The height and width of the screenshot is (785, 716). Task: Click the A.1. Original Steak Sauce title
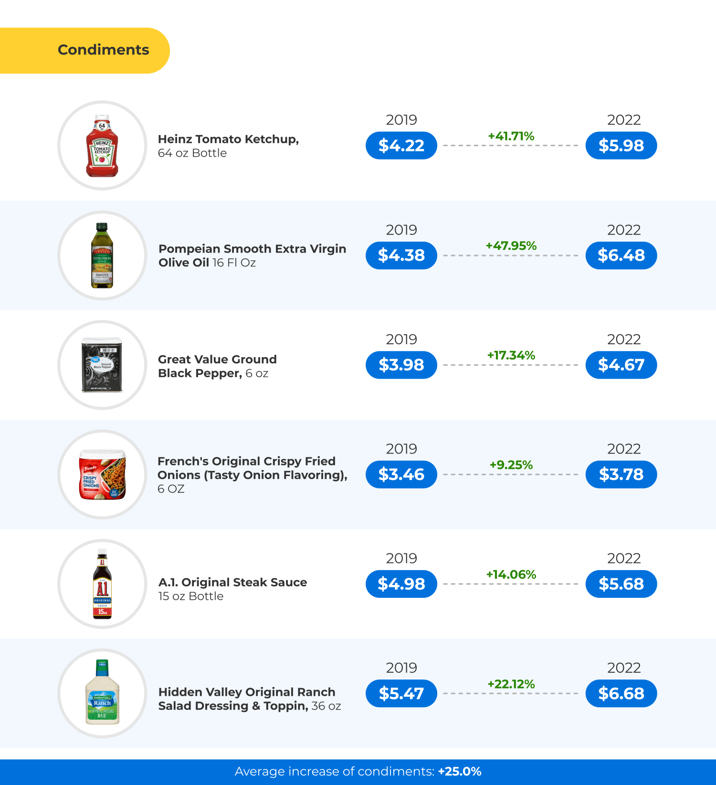click(x=232, y=583)
